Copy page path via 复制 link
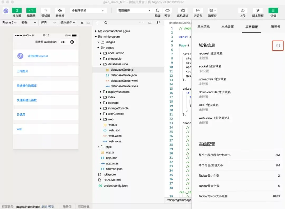The width and height of the screenshot is (285, 209). pos(44,207)
